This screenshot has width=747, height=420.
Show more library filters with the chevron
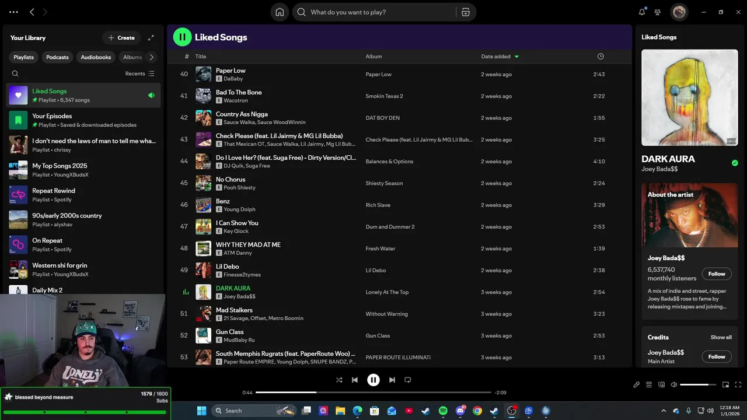click(x=152, y=57)
